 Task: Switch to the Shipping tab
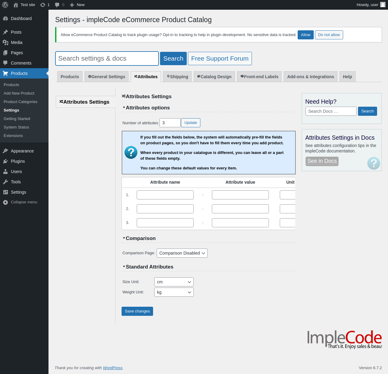[178, 77]
